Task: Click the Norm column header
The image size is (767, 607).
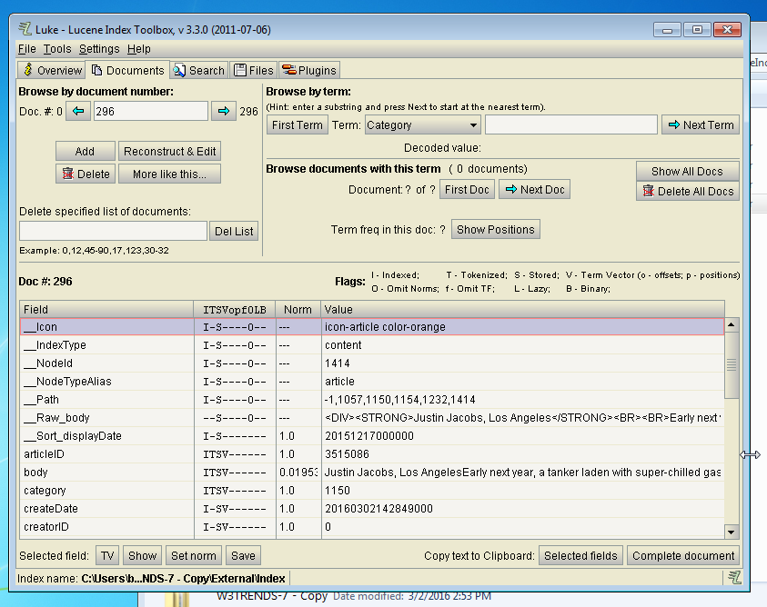Action: [x=298, y=309]
